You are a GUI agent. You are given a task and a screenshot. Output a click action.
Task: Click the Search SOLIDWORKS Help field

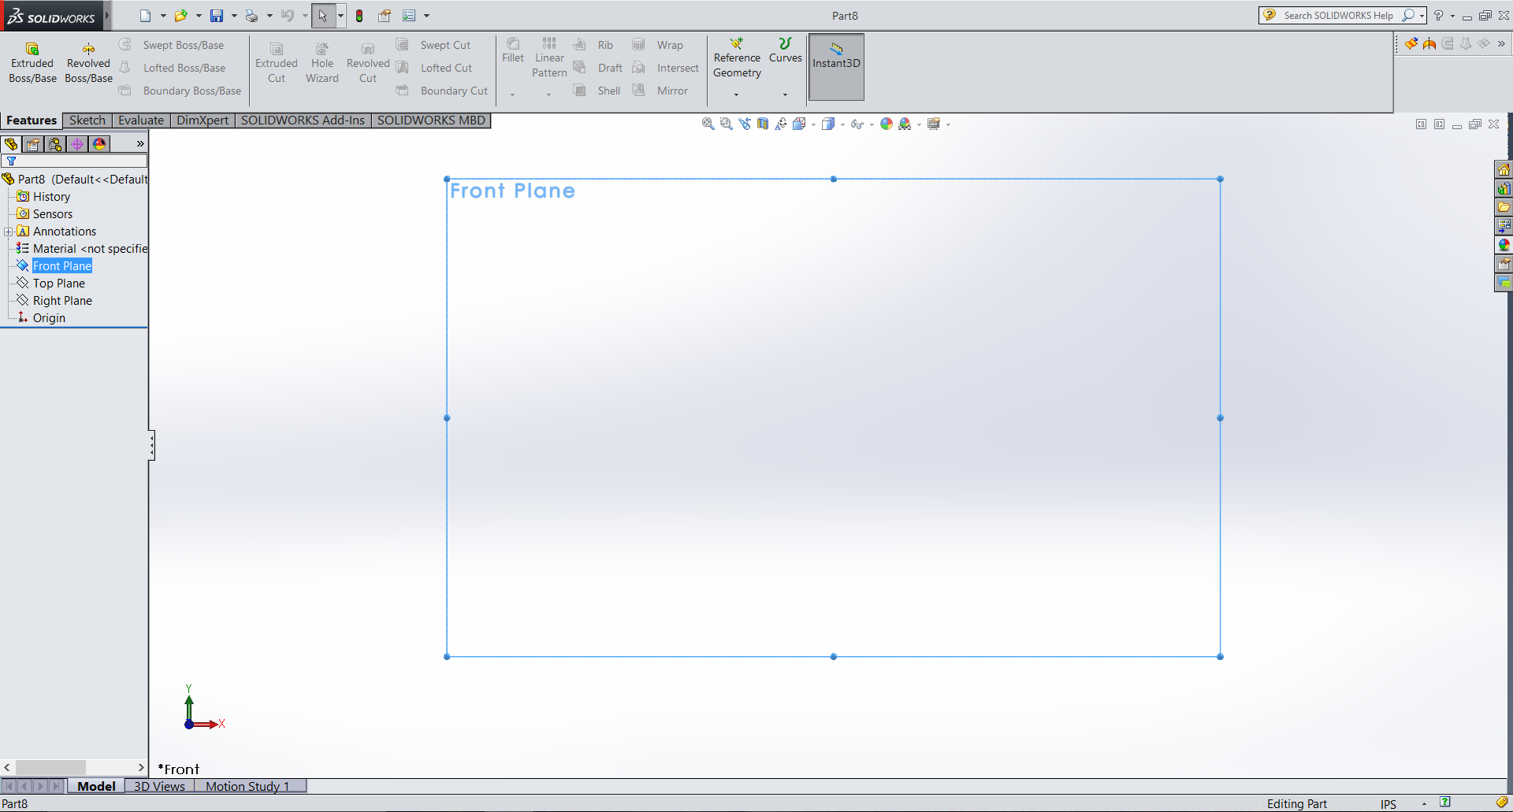(1338, 16)
